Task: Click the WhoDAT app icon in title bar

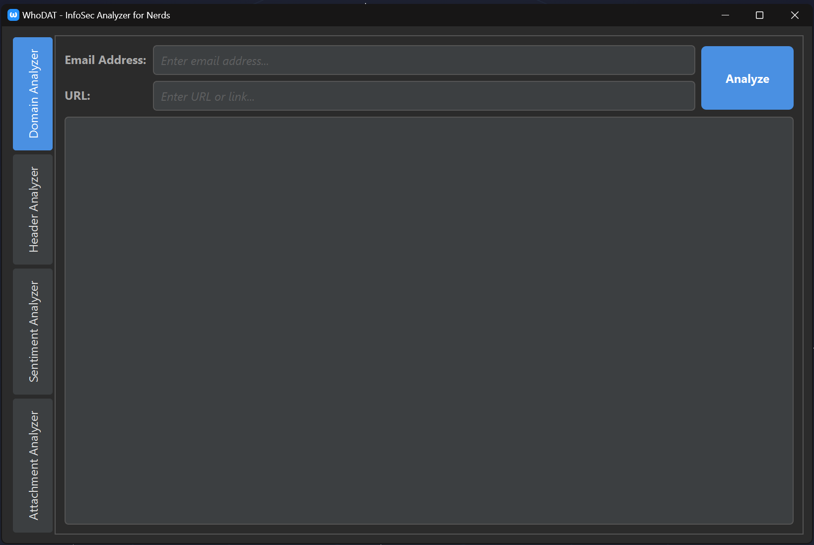Action: (13, 15)
